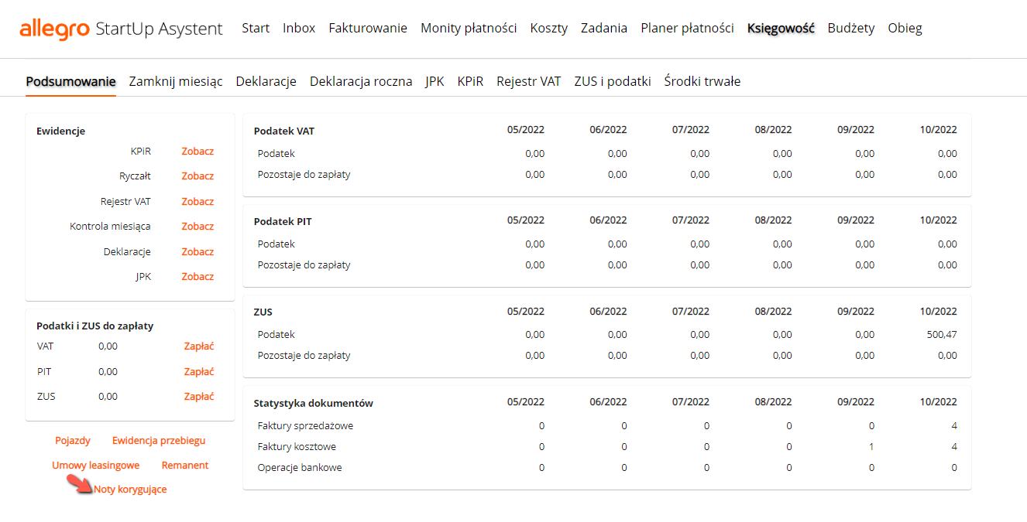Open the Środki trwałe tab

click(702, 81)
